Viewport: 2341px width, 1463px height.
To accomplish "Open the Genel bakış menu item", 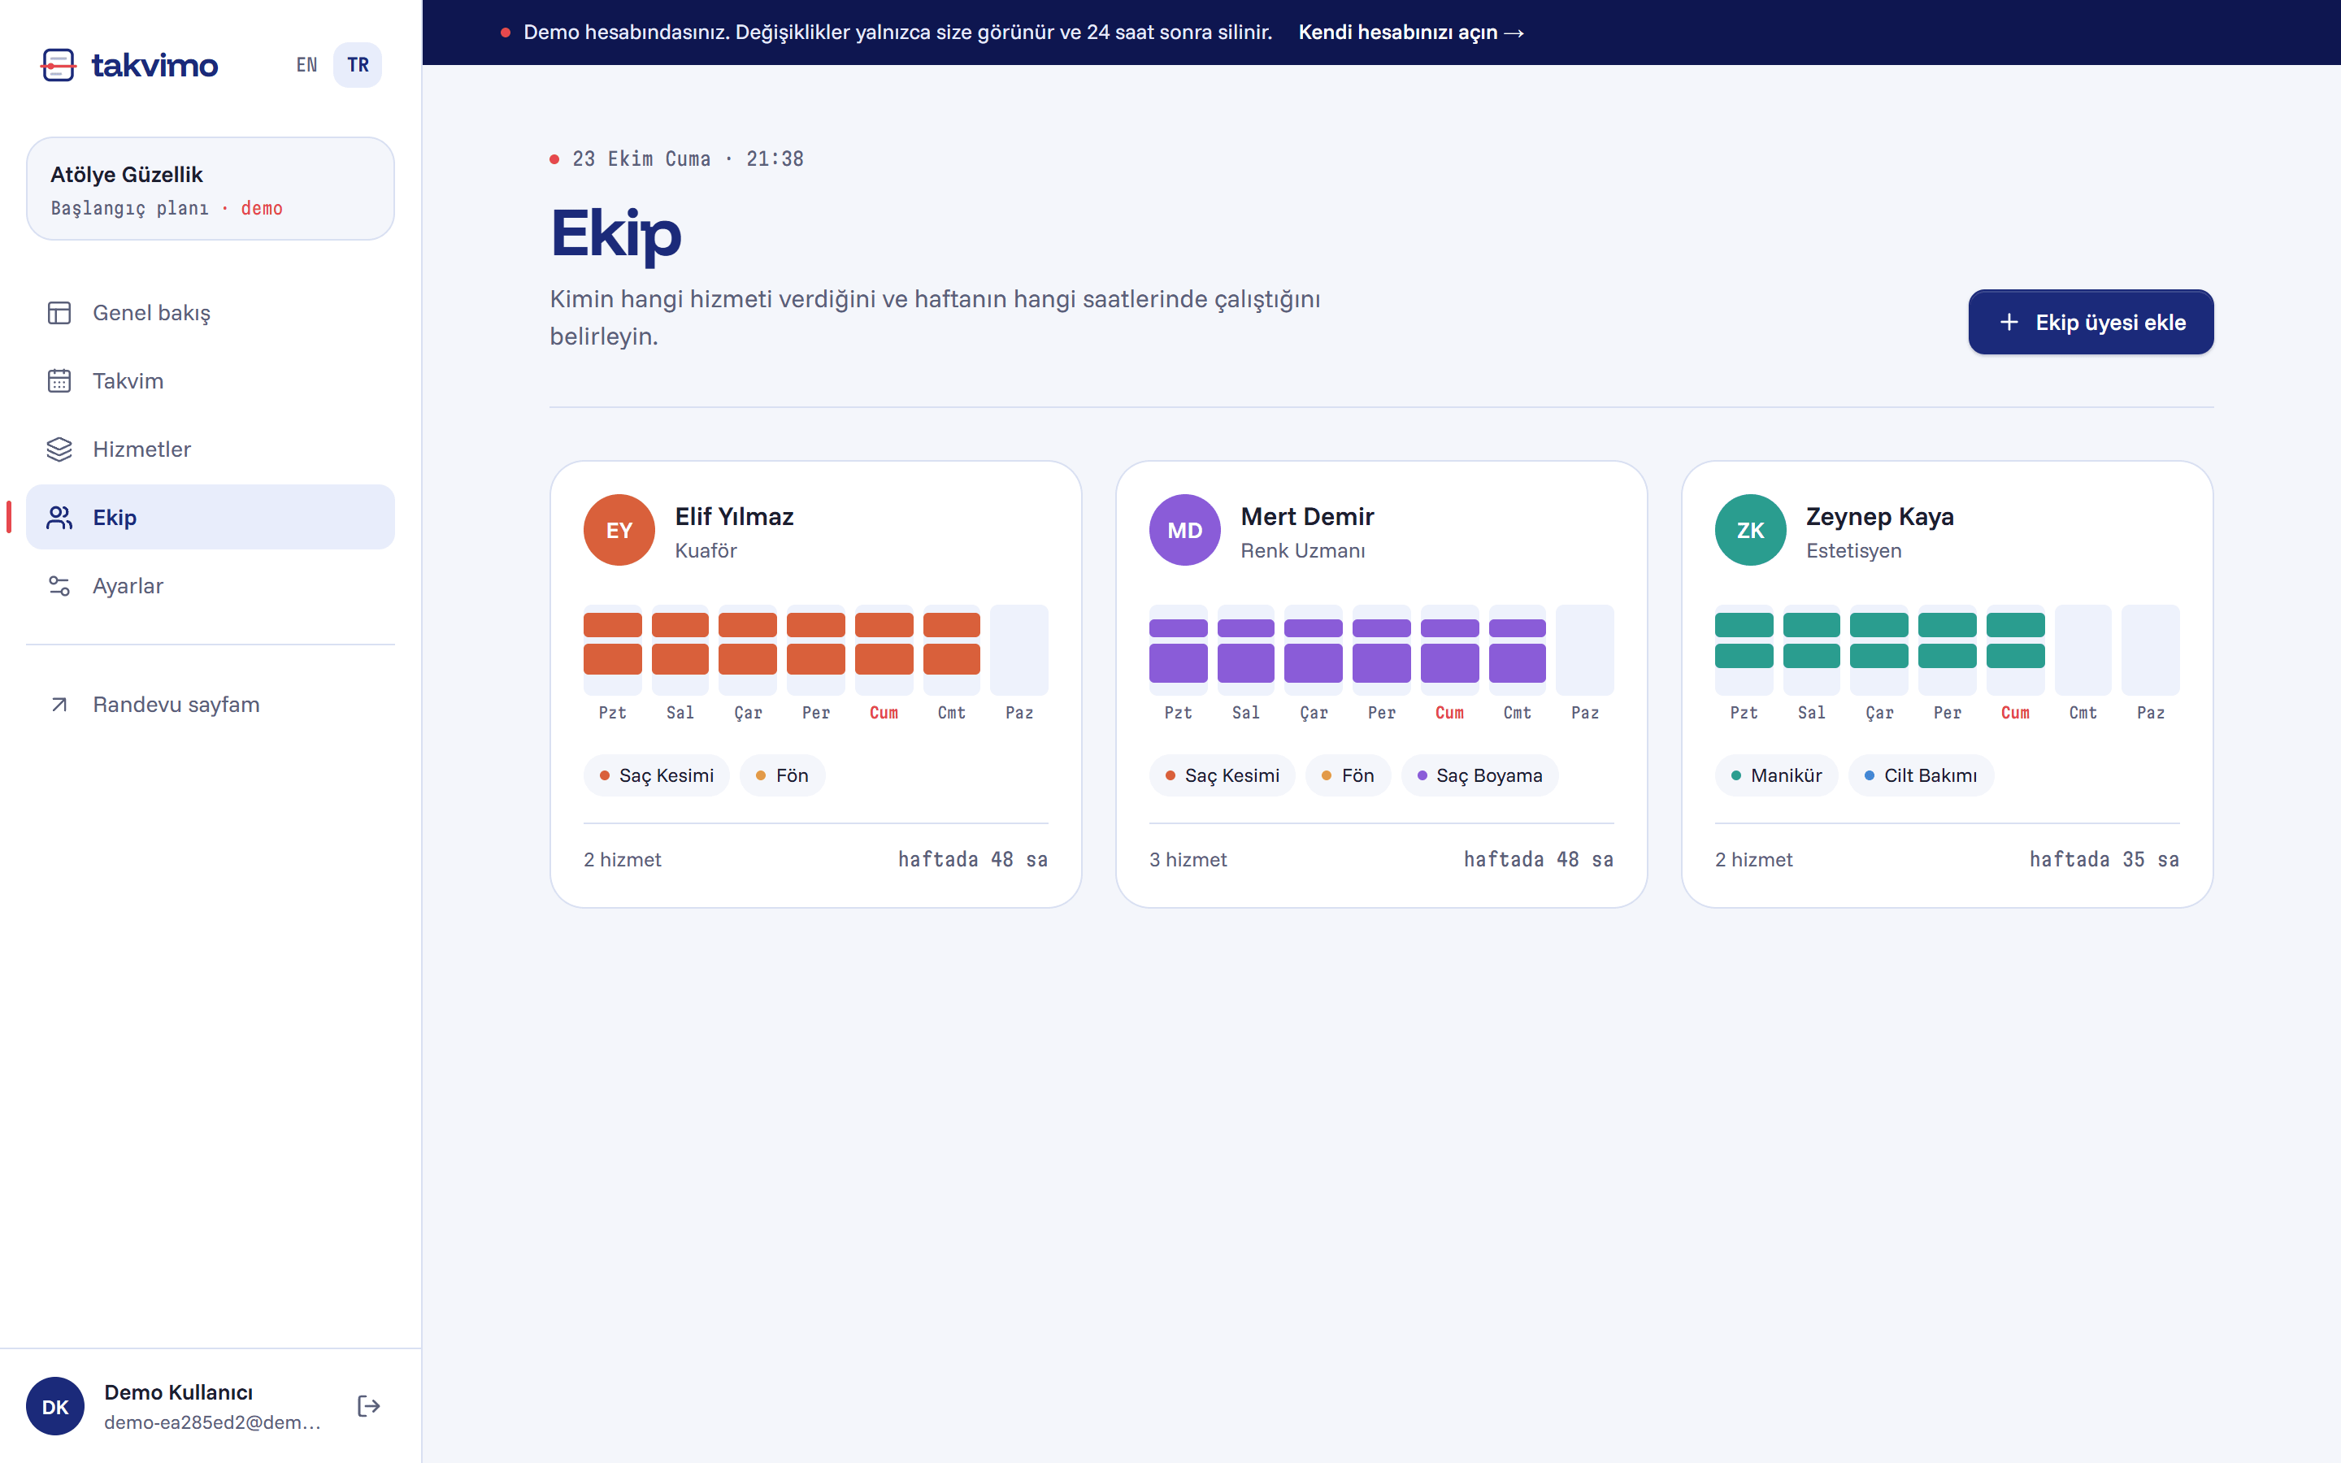I will (210, 313).
